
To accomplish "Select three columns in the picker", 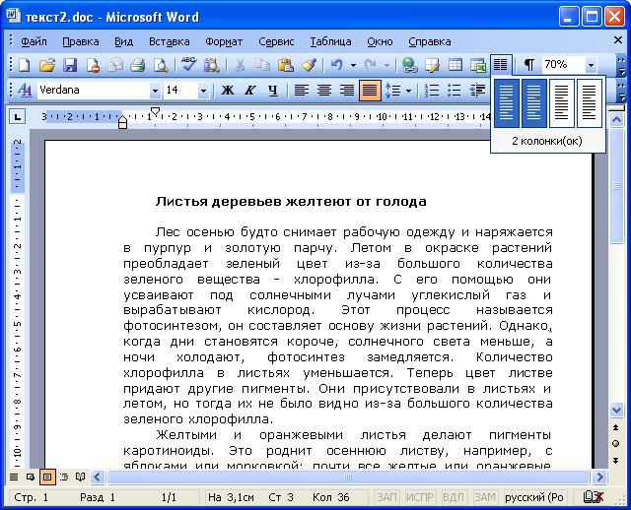I will pos(561,103).
